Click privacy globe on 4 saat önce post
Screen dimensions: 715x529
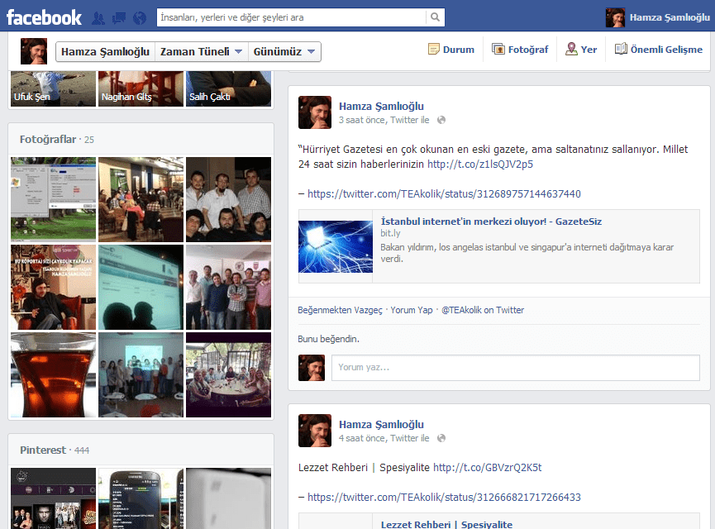pos(441,438)
